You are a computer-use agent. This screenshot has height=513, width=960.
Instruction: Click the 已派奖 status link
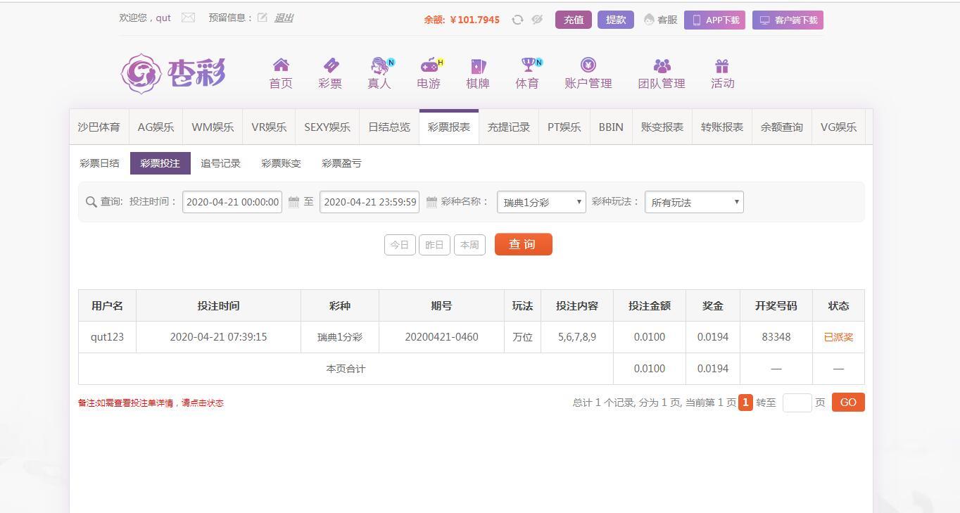pyautogui.click(x=838, y=337)
